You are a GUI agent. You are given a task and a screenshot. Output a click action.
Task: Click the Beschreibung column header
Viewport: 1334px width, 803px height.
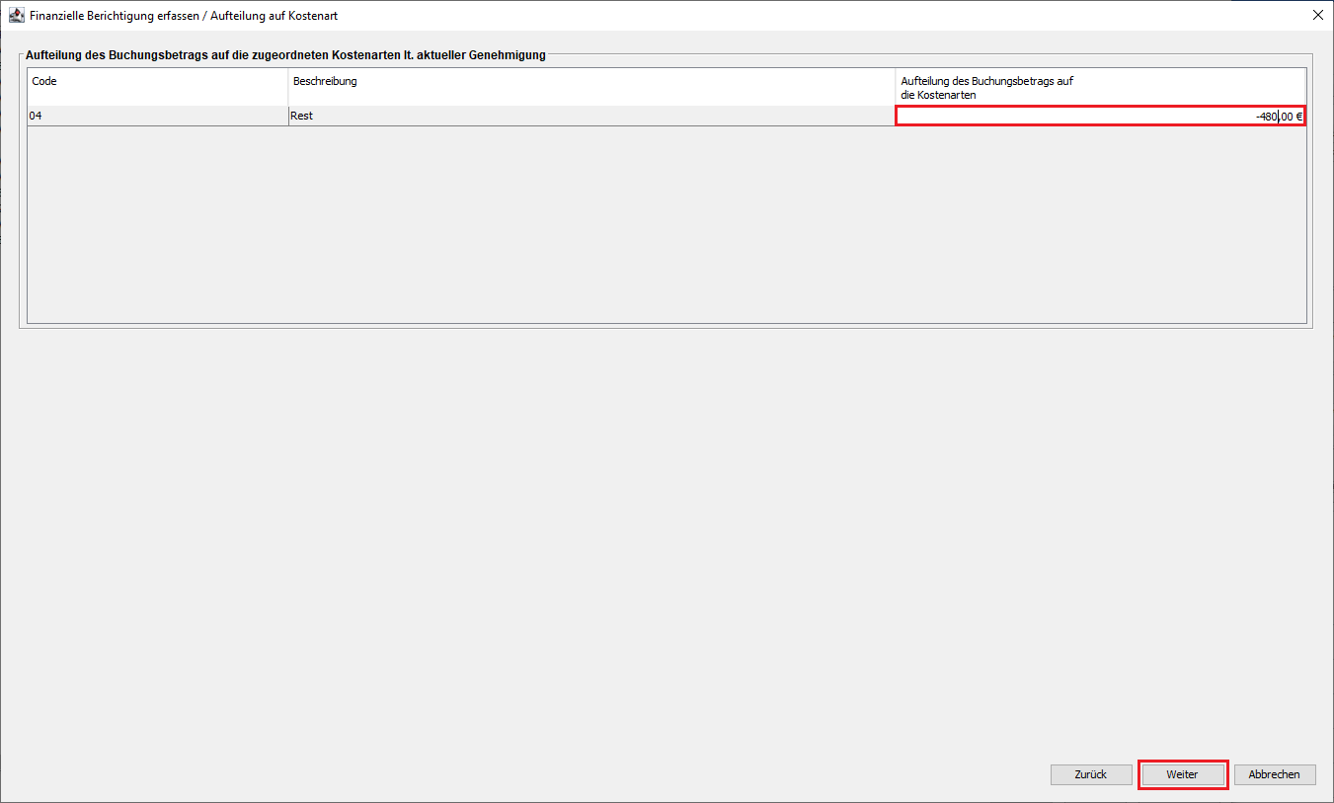(x=590, y=87)
